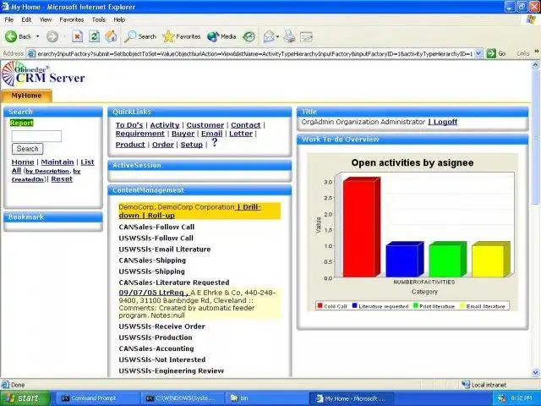Open the Favorites menu
The height and width of the screenshot is (406, 541).
pos(71,19)
